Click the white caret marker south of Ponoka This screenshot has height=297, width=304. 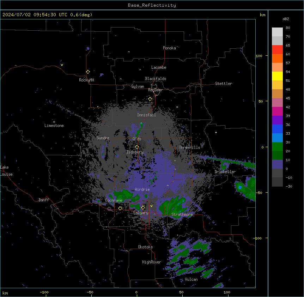129,52
